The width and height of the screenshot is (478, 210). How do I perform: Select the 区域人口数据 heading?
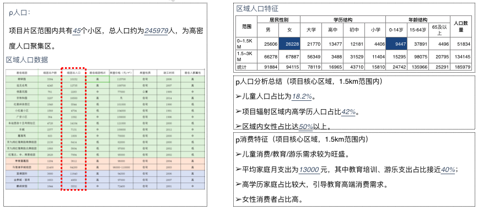click(x=27, y=60)
